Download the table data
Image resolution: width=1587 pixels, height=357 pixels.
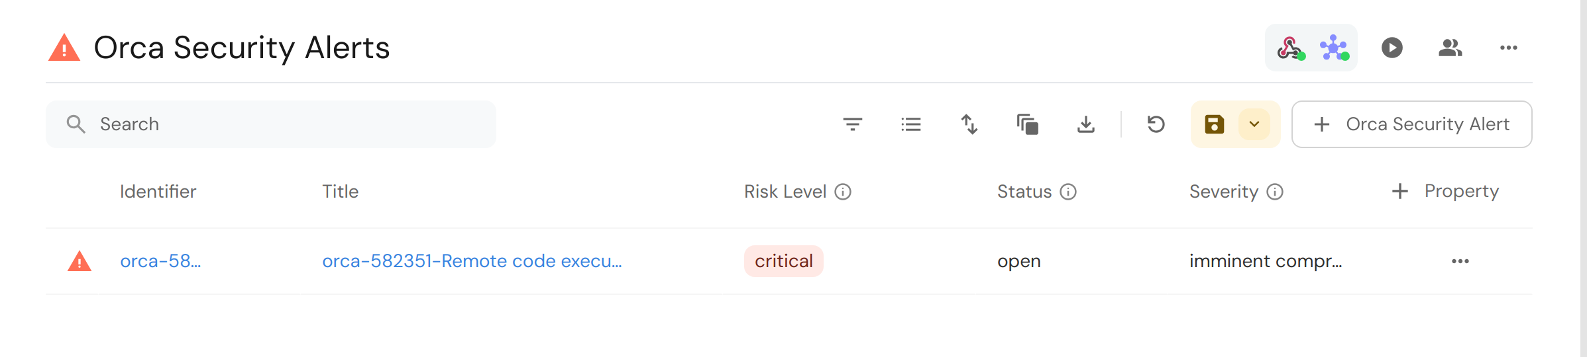[x=1085, y=124]
